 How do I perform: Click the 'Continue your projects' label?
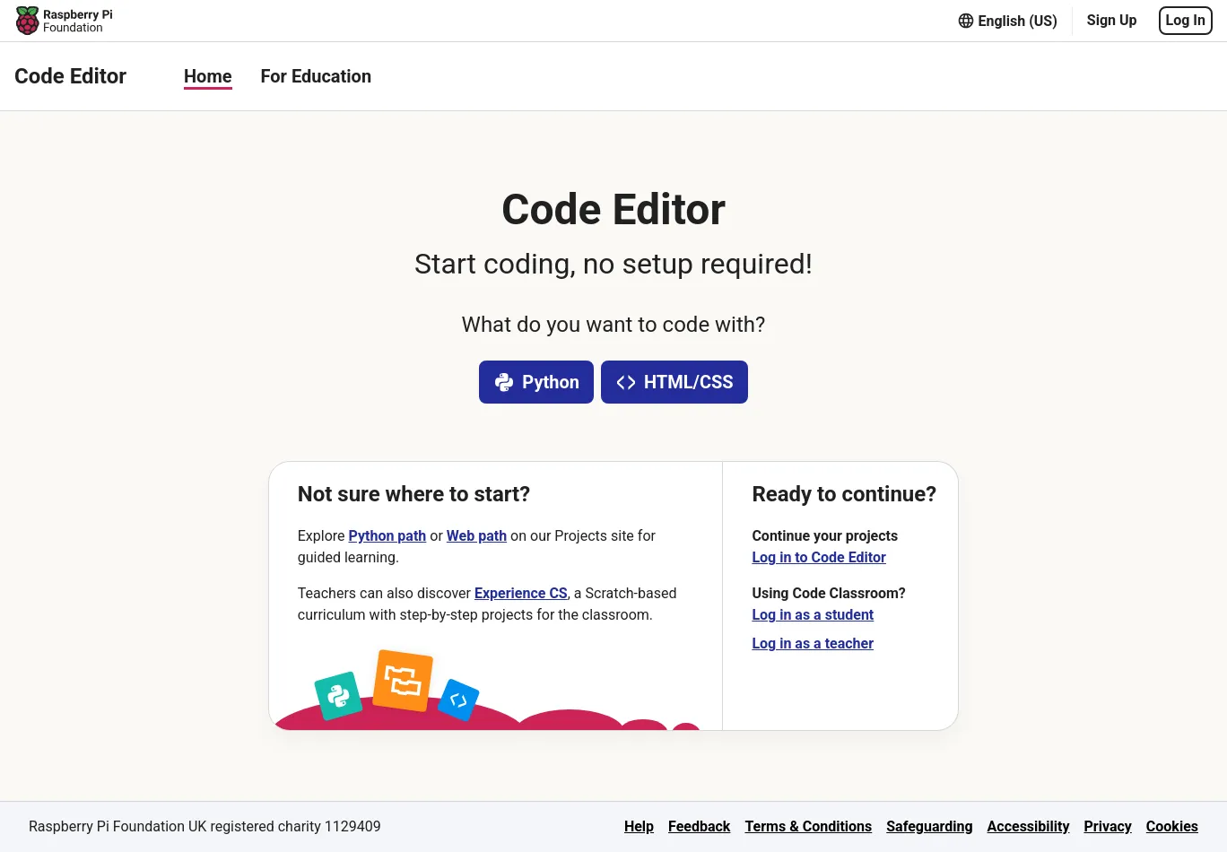click(x=824, y=535)
